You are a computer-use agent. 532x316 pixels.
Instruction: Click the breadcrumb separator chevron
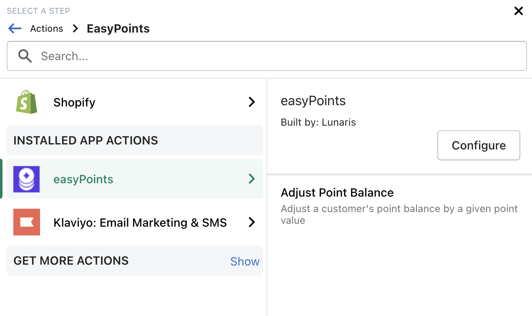pos(75,28)
